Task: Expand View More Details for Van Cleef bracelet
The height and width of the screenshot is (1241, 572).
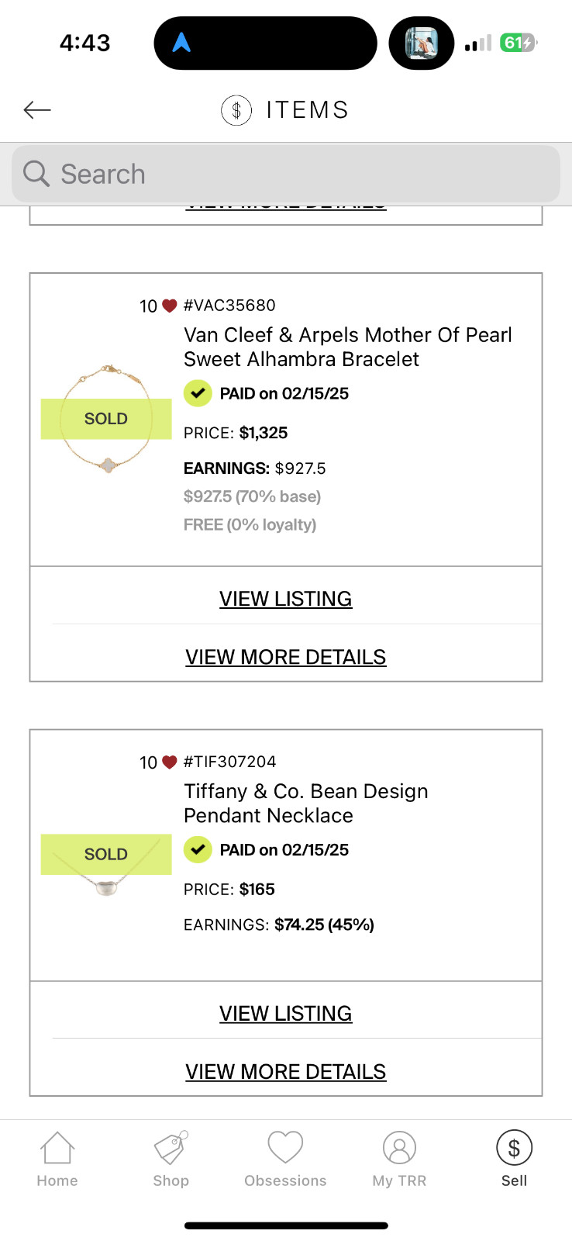Action: pyautogui.click(x=286, y=657)
